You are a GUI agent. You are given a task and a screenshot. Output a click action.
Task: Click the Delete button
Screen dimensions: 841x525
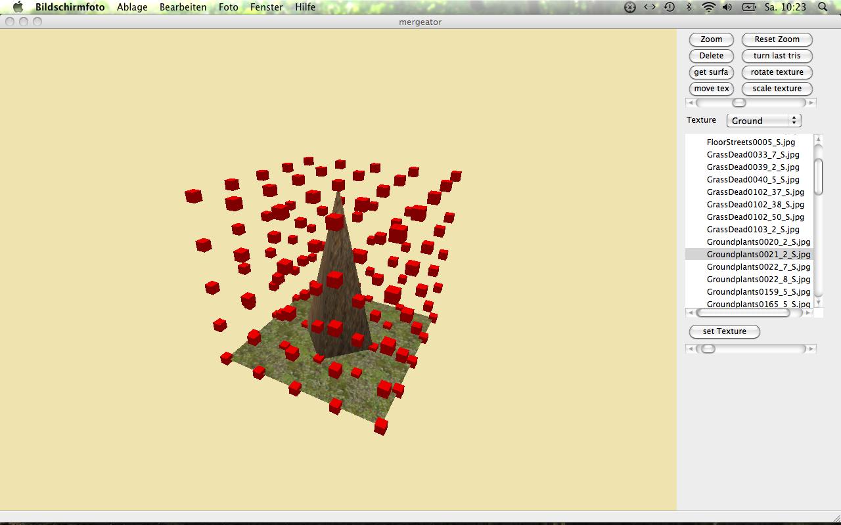pyautogui.click(x=711, y=56)
